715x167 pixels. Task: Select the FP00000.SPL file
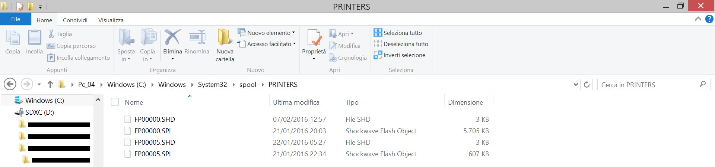(x=153, y=131)
